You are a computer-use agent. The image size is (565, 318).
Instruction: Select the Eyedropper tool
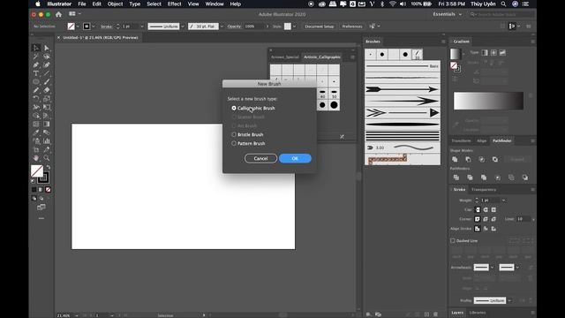tap(36, 132)
